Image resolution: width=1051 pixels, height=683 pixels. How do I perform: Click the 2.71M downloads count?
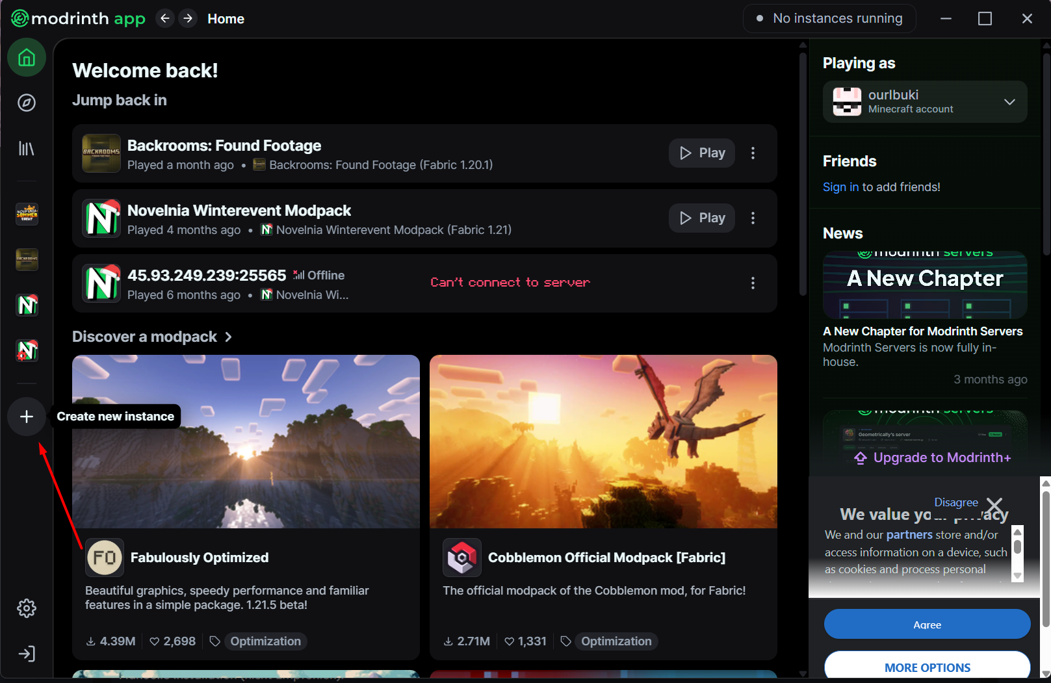click(x=467, y=641)
